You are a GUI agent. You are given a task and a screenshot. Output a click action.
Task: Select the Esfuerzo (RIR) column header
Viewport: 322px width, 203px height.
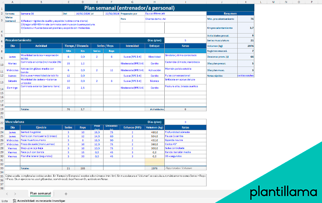132,127
